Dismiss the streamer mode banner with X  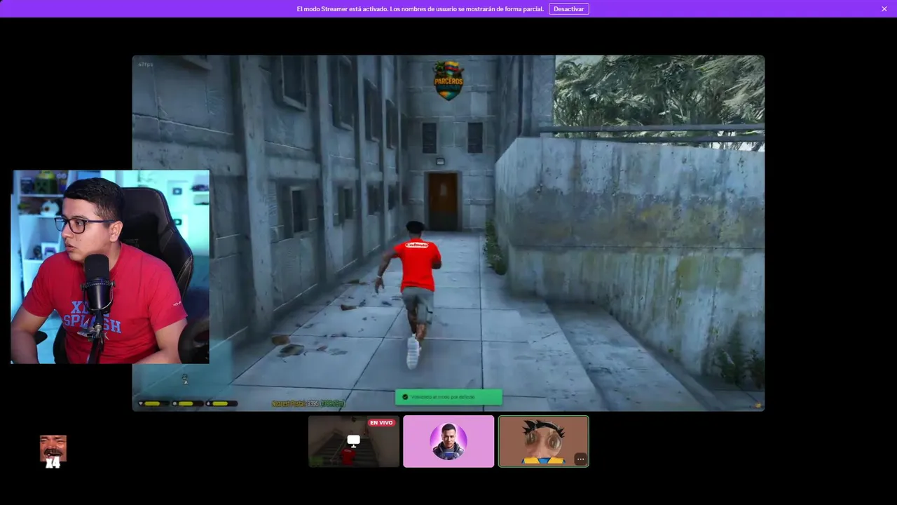(x=884, y=9)
